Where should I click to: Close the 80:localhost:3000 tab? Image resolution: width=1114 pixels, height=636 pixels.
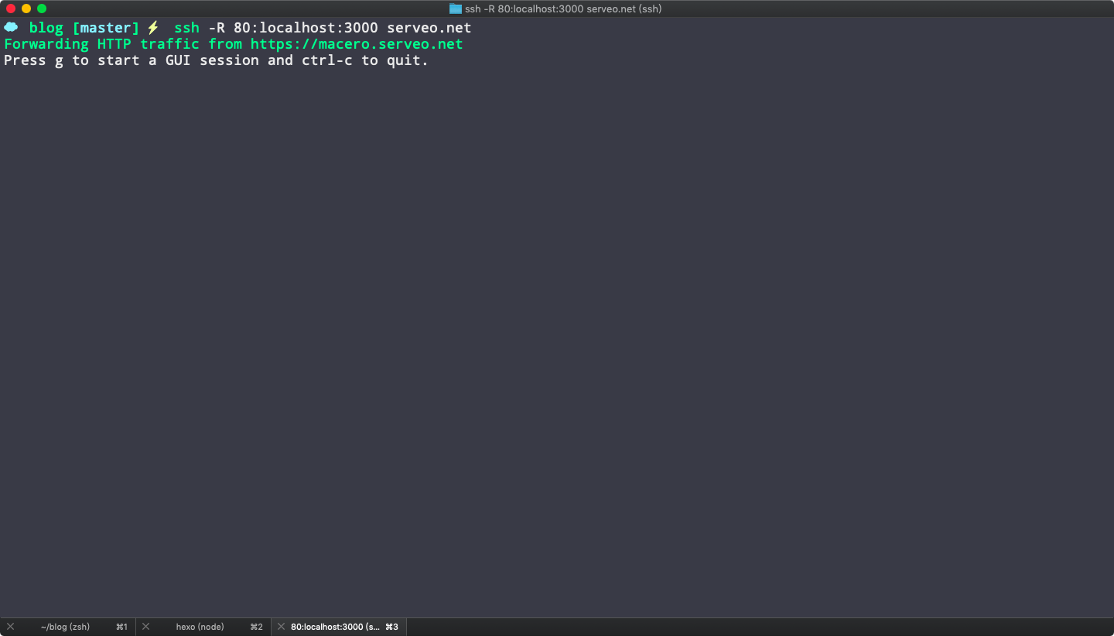tap(281, 627)
